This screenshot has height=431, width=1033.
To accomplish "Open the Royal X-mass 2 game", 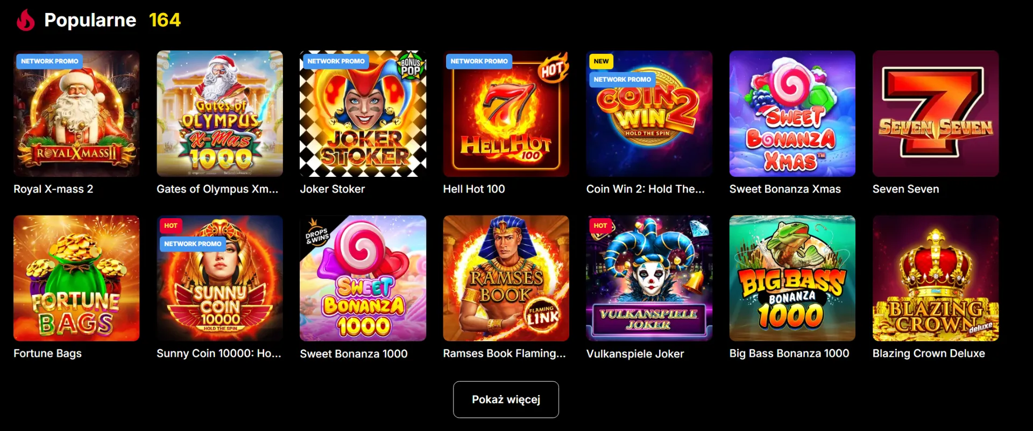I will click(76, 114).
